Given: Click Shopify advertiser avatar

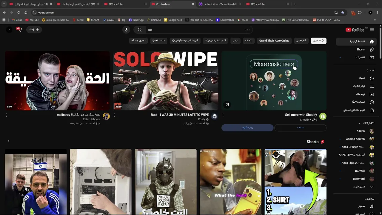Looking at the screenshot, I should pyautogui.click(x=323, y=116).
